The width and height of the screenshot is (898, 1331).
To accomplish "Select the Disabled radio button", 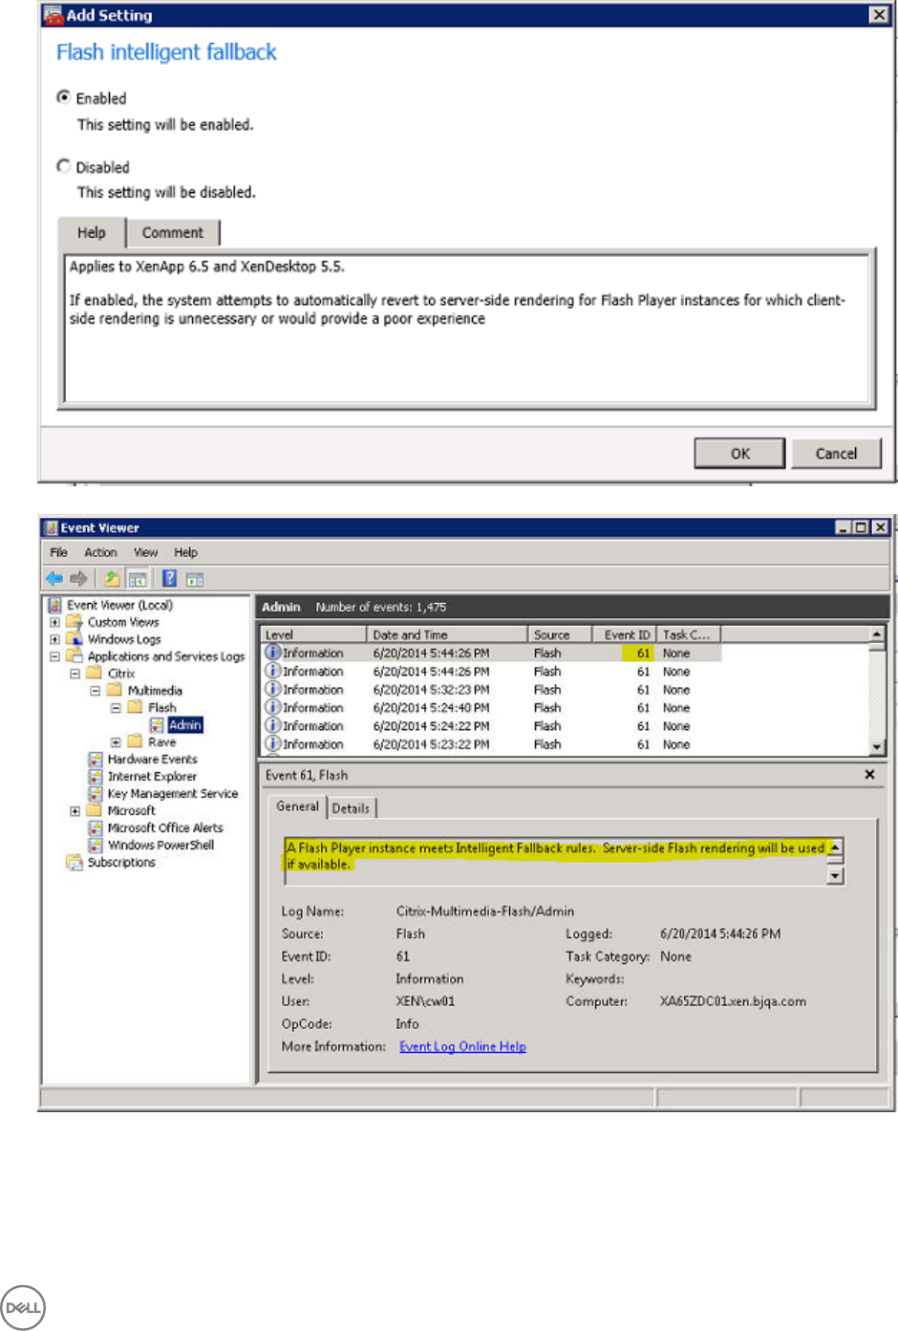I will (63, 165).
